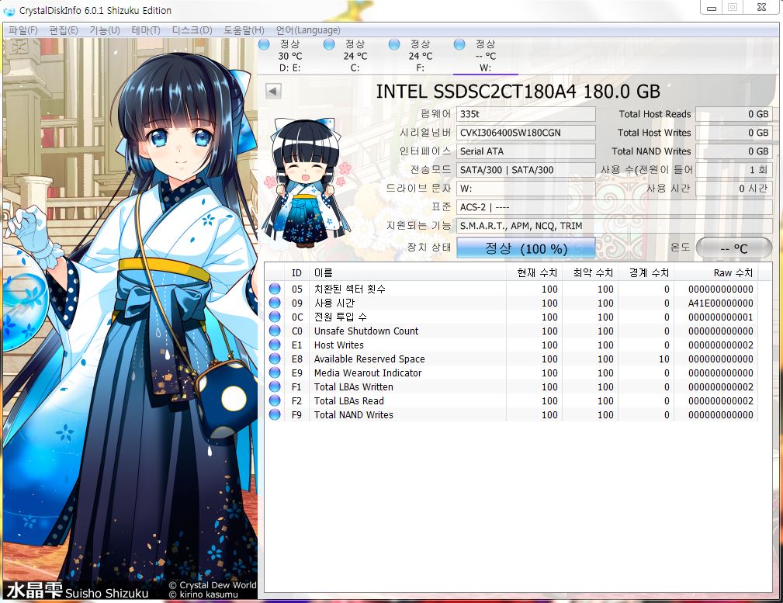Select the Available Reserved Space row
Image resolution: width=783 pixels, height=603 pixels.
click(x=511, y=359)
